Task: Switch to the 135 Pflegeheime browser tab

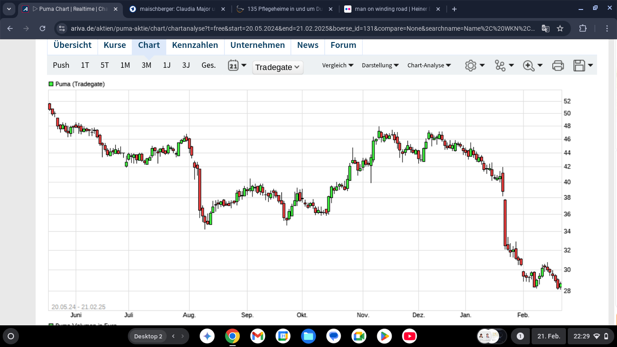Action: point(285,9)
